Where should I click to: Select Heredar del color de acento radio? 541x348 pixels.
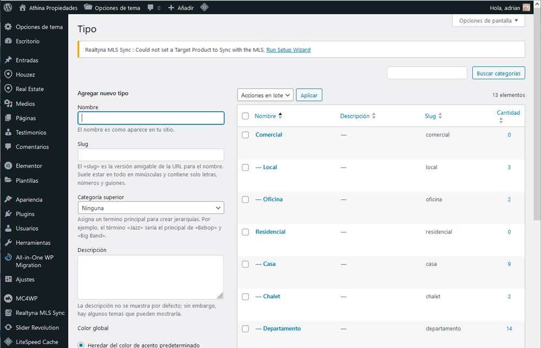pyautogui.click(x=81, y=345)
